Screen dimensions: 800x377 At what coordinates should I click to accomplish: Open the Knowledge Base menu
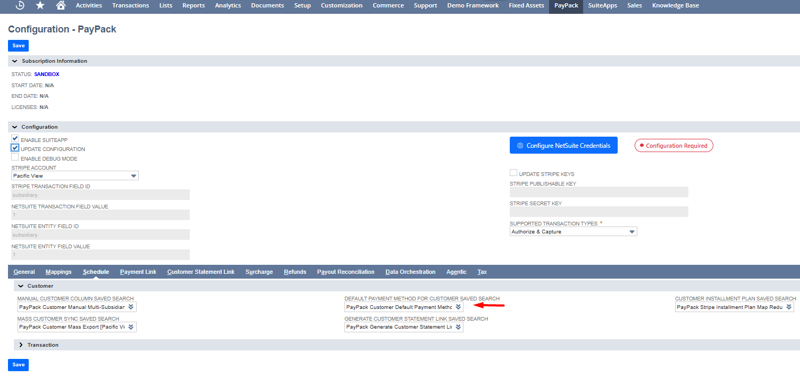click(676, 5)
